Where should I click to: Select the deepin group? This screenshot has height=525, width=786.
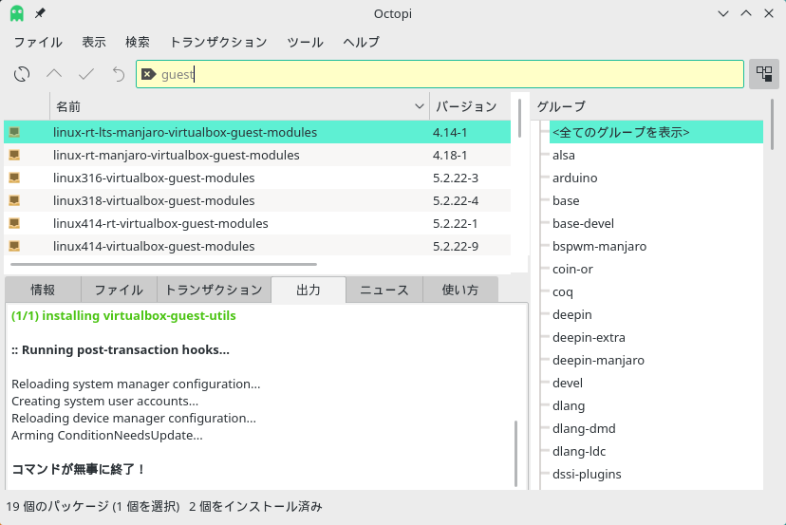coord(572,315)
